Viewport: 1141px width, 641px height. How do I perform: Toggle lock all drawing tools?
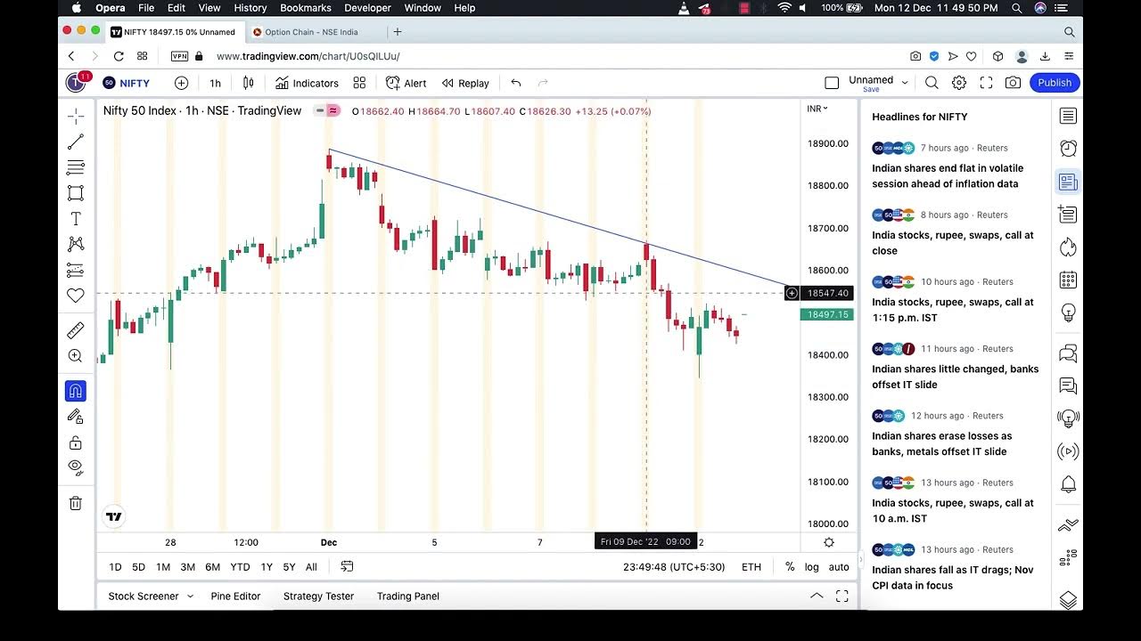pyautogui.click(x=76, y=442)
